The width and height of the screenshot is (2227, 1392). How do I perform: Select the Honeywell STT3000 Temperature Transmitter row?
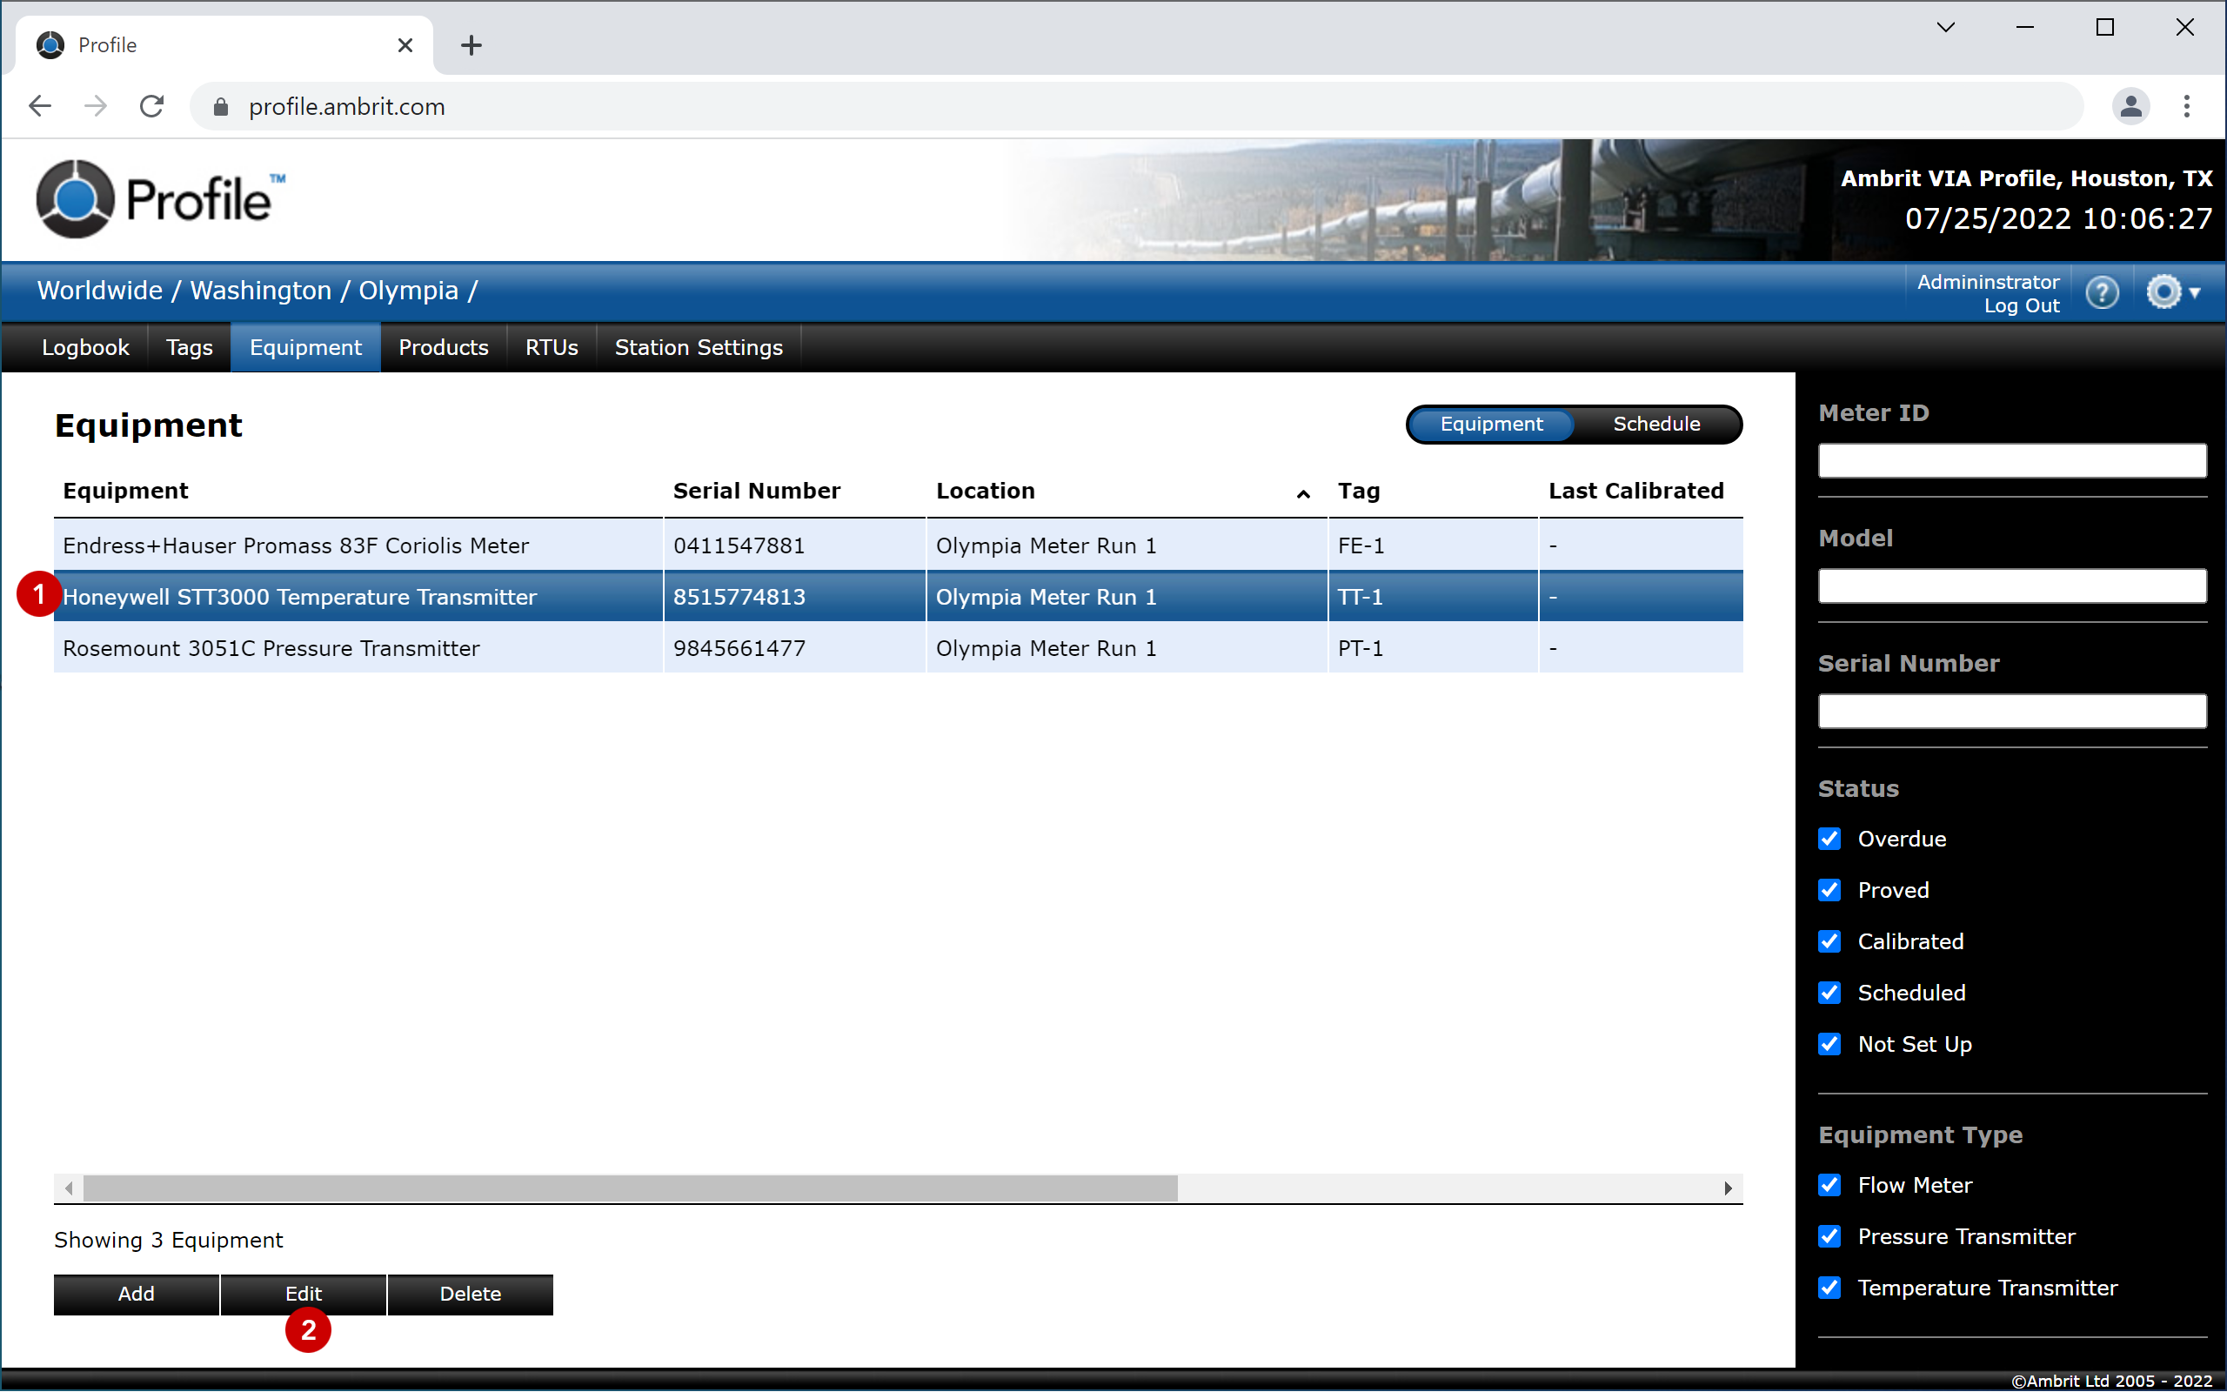(898, 597)
